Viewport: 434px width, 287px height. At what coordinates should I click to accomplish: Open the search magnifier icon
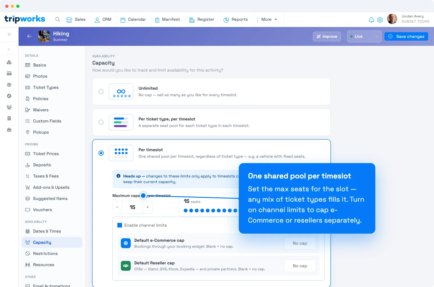point(58,19)
